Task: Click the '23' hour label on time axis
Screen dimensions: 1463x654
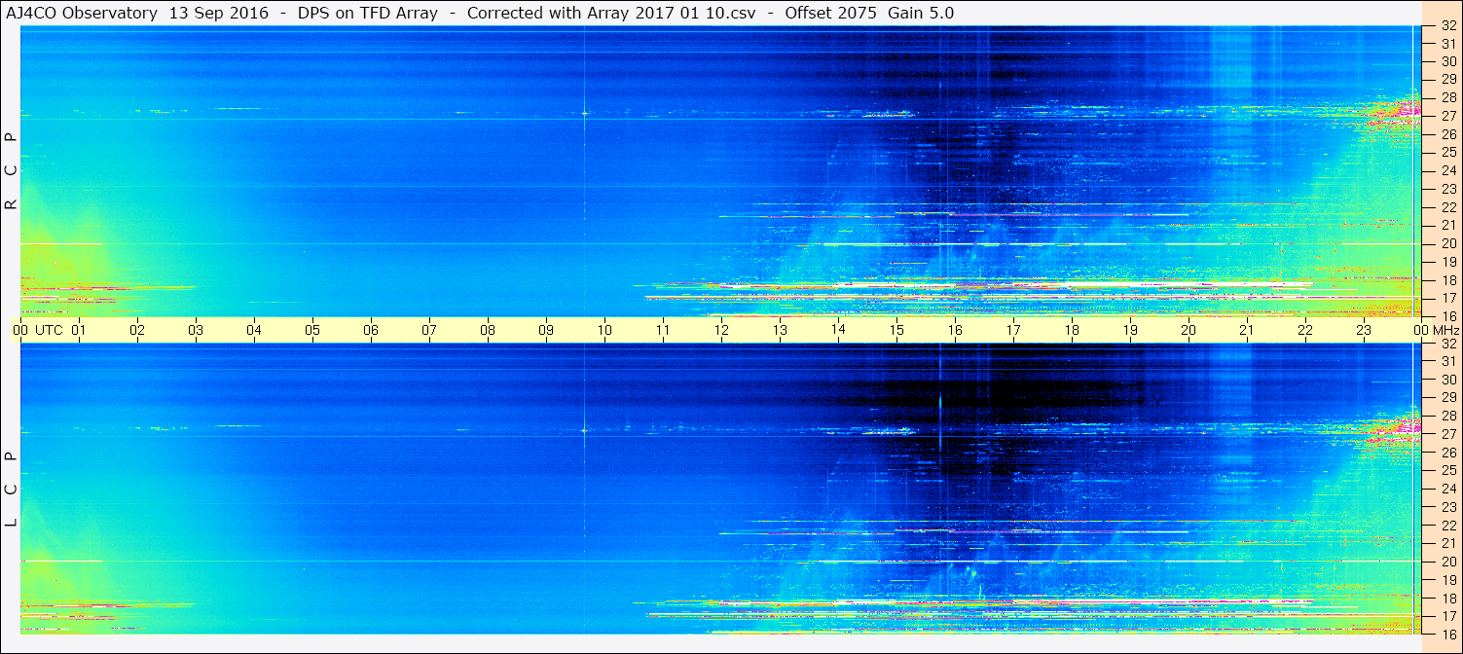Action: (x=1364, y=330)
